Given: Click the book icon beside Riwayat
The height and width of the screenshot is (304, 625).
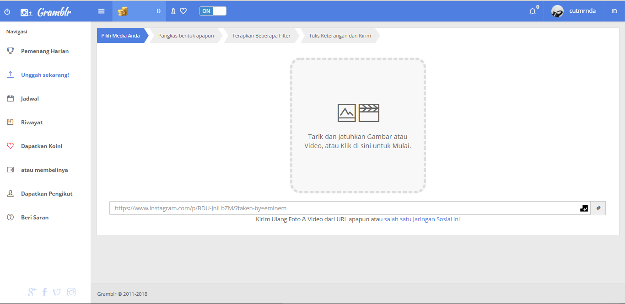Looking at the screenshot, I should 11,122.
